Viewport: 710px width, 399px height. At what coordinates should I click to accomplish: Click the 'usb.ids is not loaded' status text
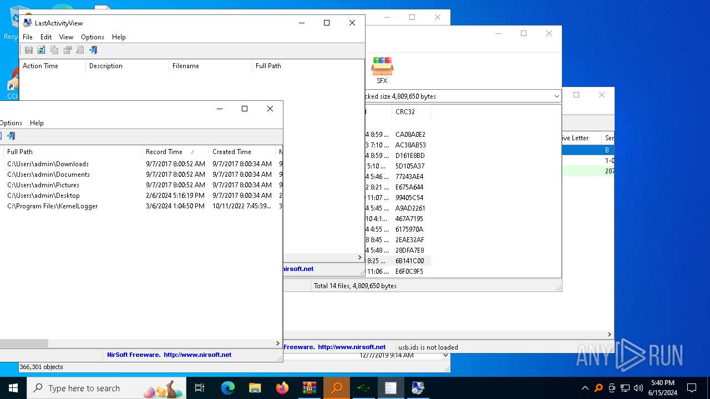point(428,347)
